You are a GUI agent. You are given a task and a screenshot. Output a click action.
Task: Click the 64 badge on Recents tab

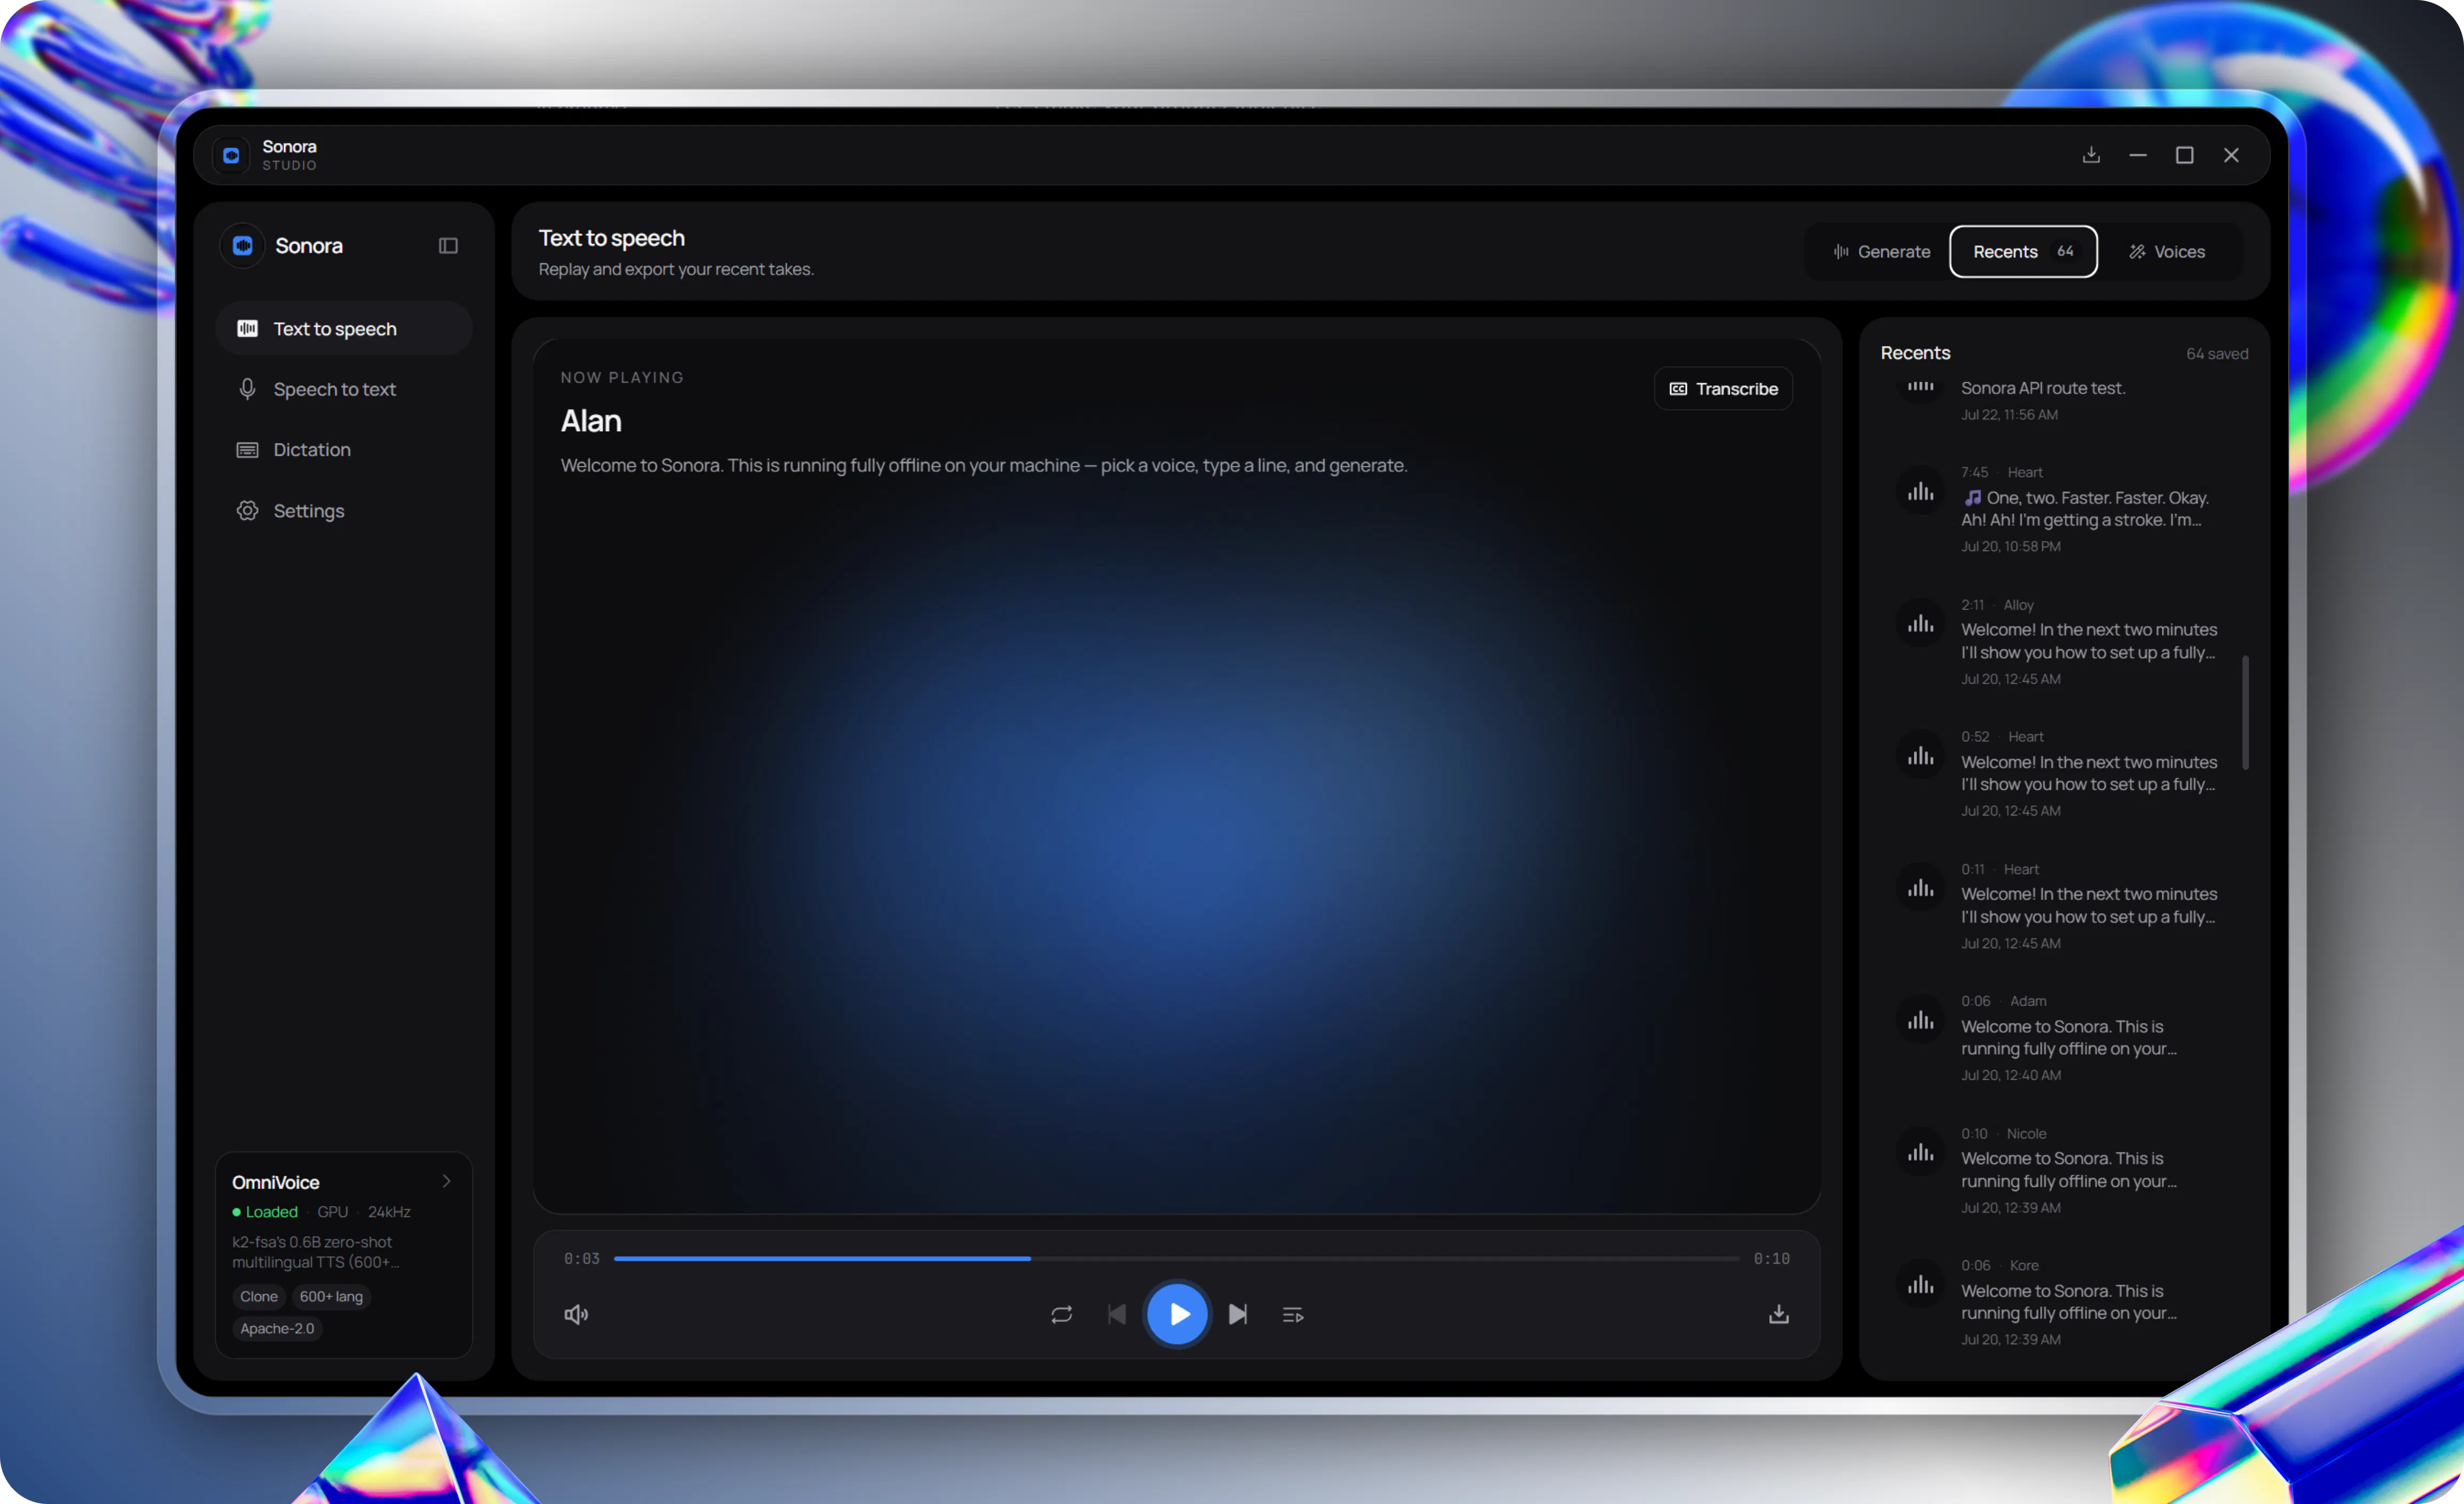pyautogui.click(x=2065, y=252)
